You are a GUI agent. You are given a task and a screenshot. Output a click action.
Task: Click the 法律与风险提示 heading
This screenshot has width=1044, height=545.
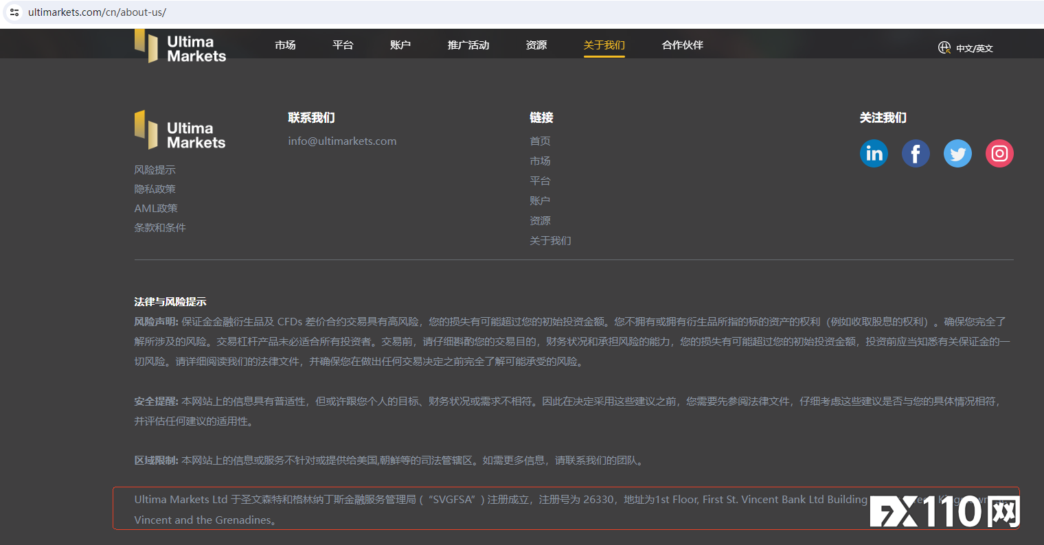(170, 301)
